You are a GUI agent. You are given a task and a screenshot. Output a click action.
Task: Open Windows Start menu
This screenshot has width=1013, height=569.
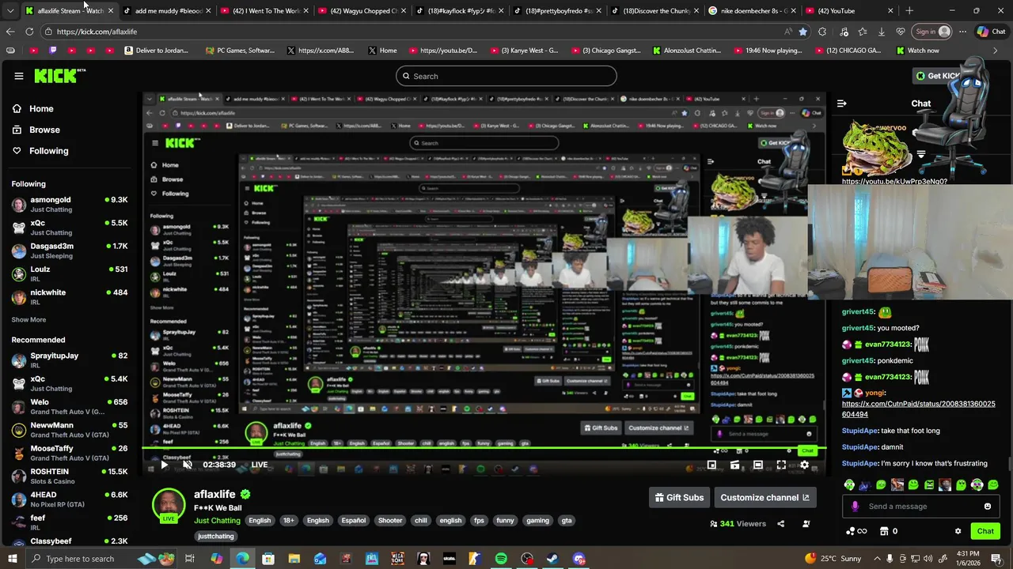(x=13, y=559)
